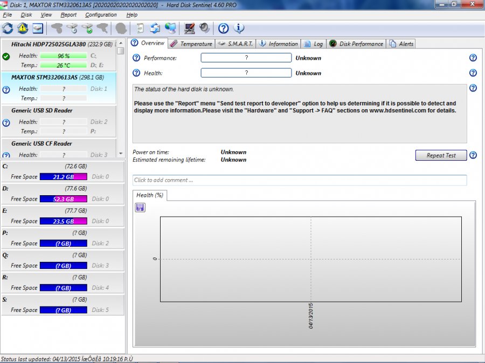This screenshot has width=485, height=363.
Task: Open the View menu
Action: pos(46,15)
